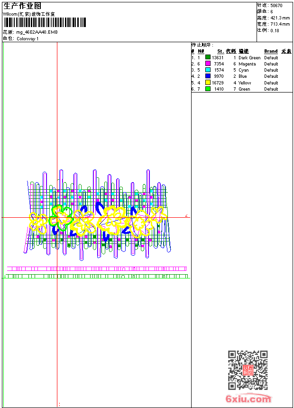This screenshot has height=408, width=294.
Task: Click the green border strip below the design
Action: tap(95, 276)
